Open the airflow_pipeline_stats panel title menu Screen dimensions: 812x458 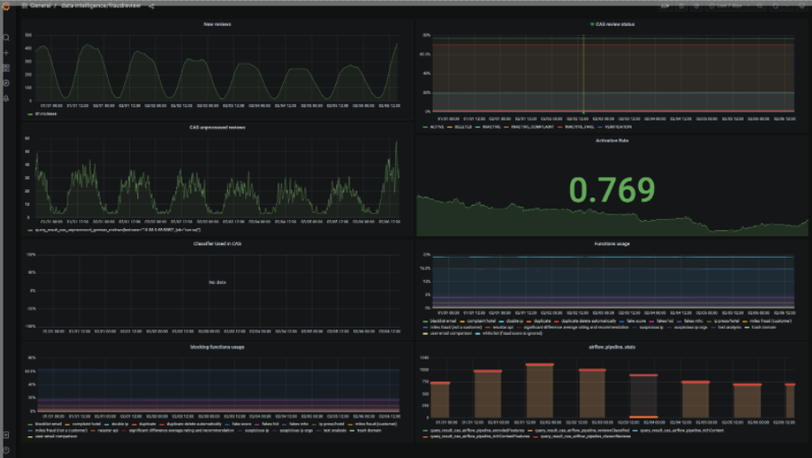click(x=612, y=348)
